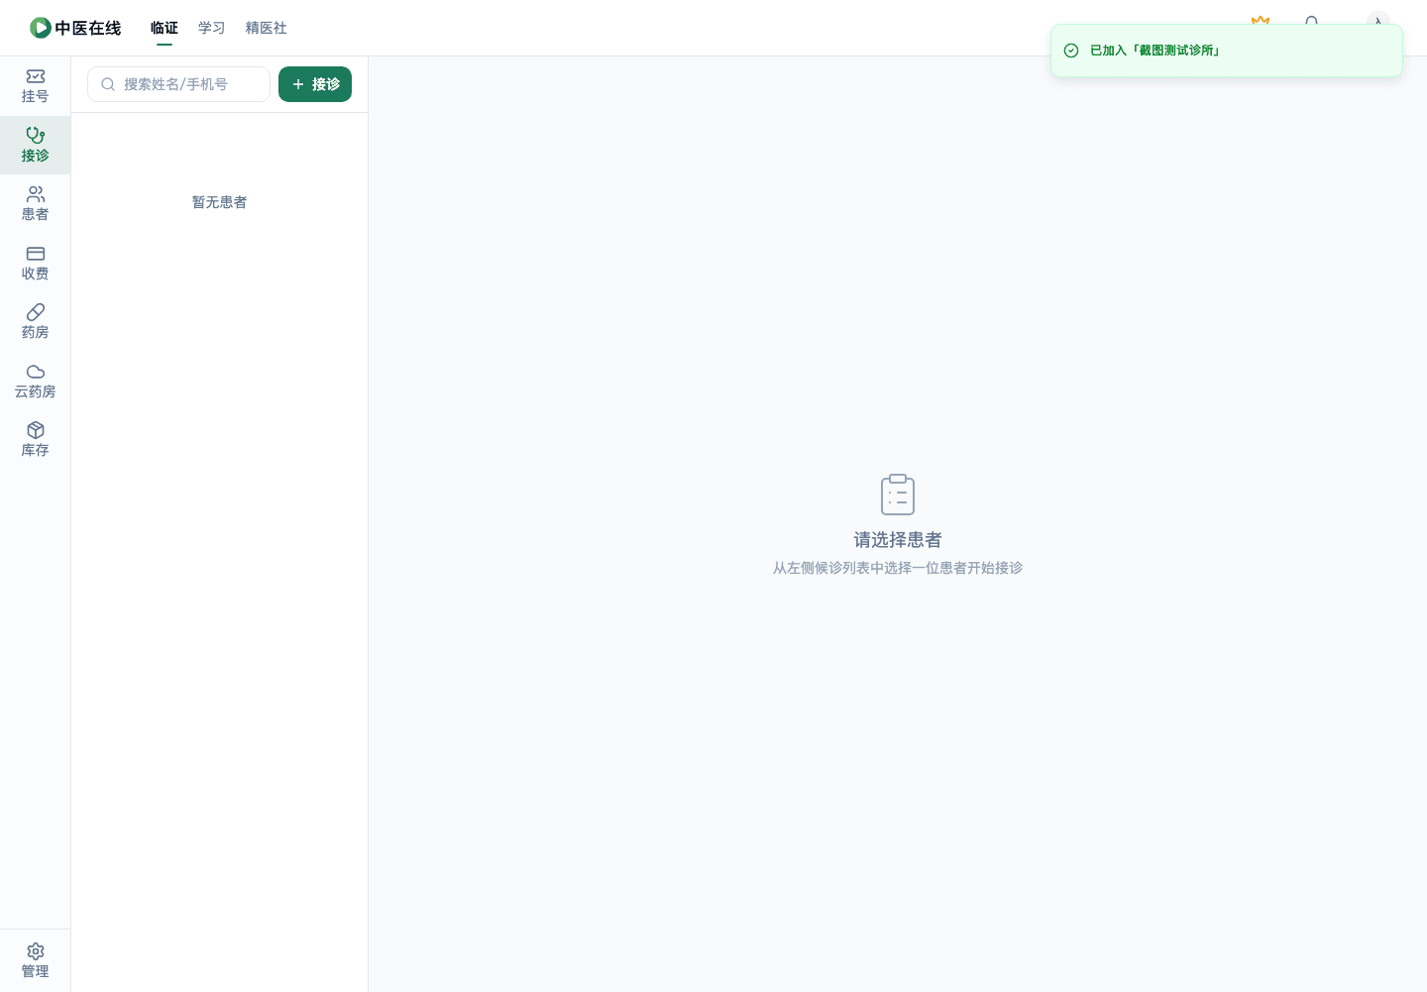This screenshot has height=992, width=1427.
Task: Click the user avatar in top bar
Action: [1378, 20]
